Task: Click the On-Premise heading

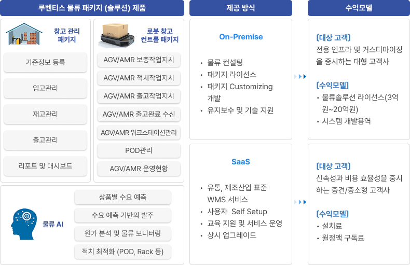Action: pos(241,37)
